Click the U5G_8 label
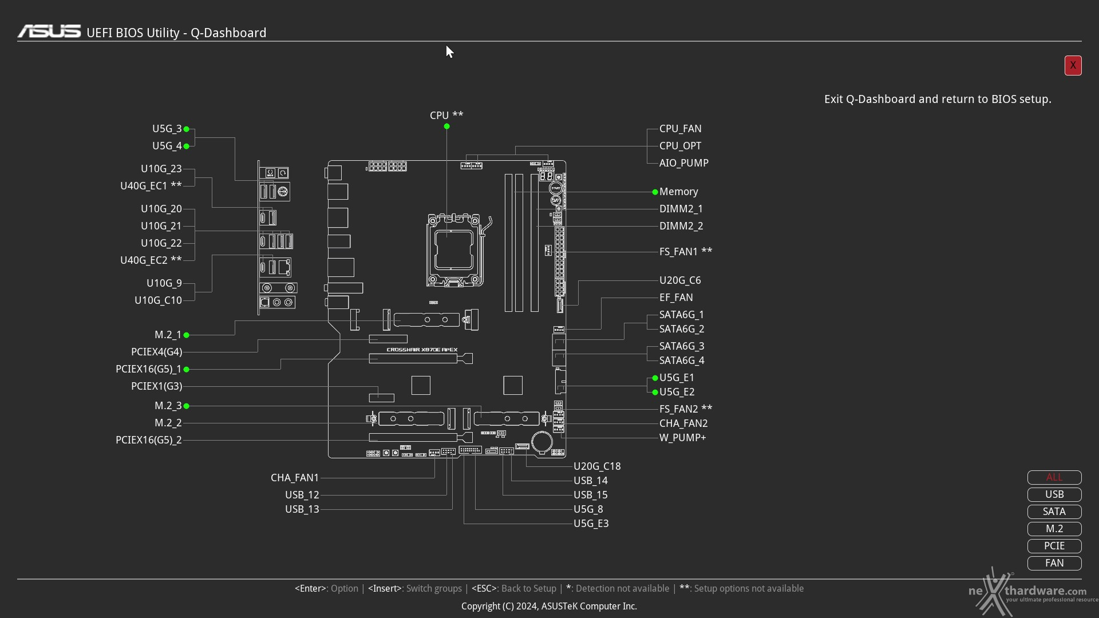Viewport: 1099px width, 618px height. point(588,509)
